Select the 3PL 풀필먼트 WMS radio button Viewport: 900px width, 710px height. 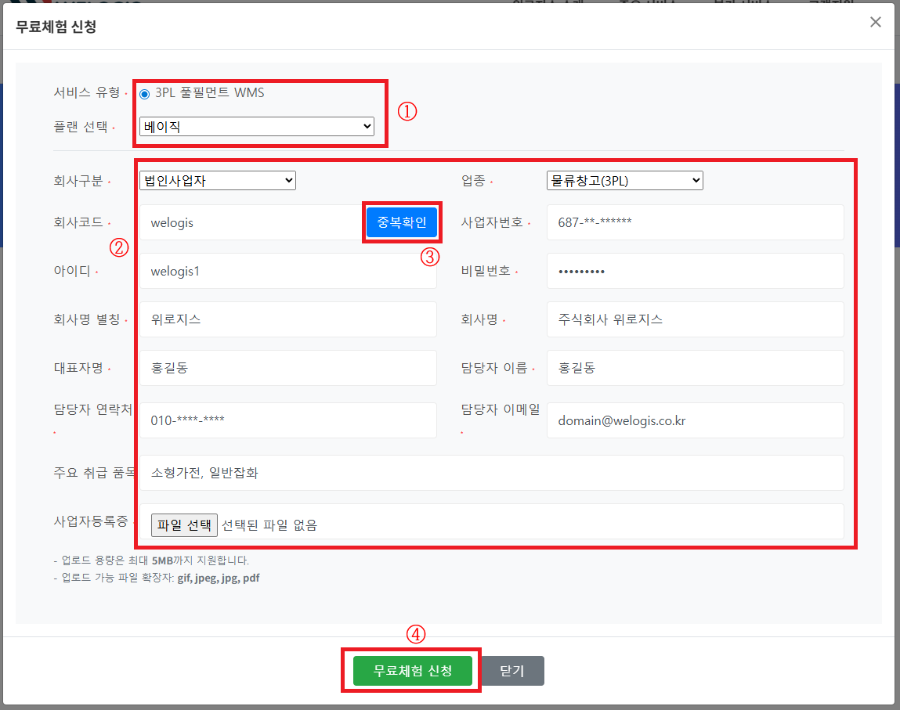144,94
